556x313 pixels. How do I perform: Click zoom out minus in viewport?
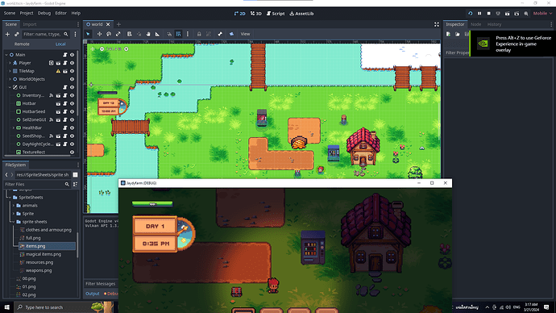[x=102, y=49]
